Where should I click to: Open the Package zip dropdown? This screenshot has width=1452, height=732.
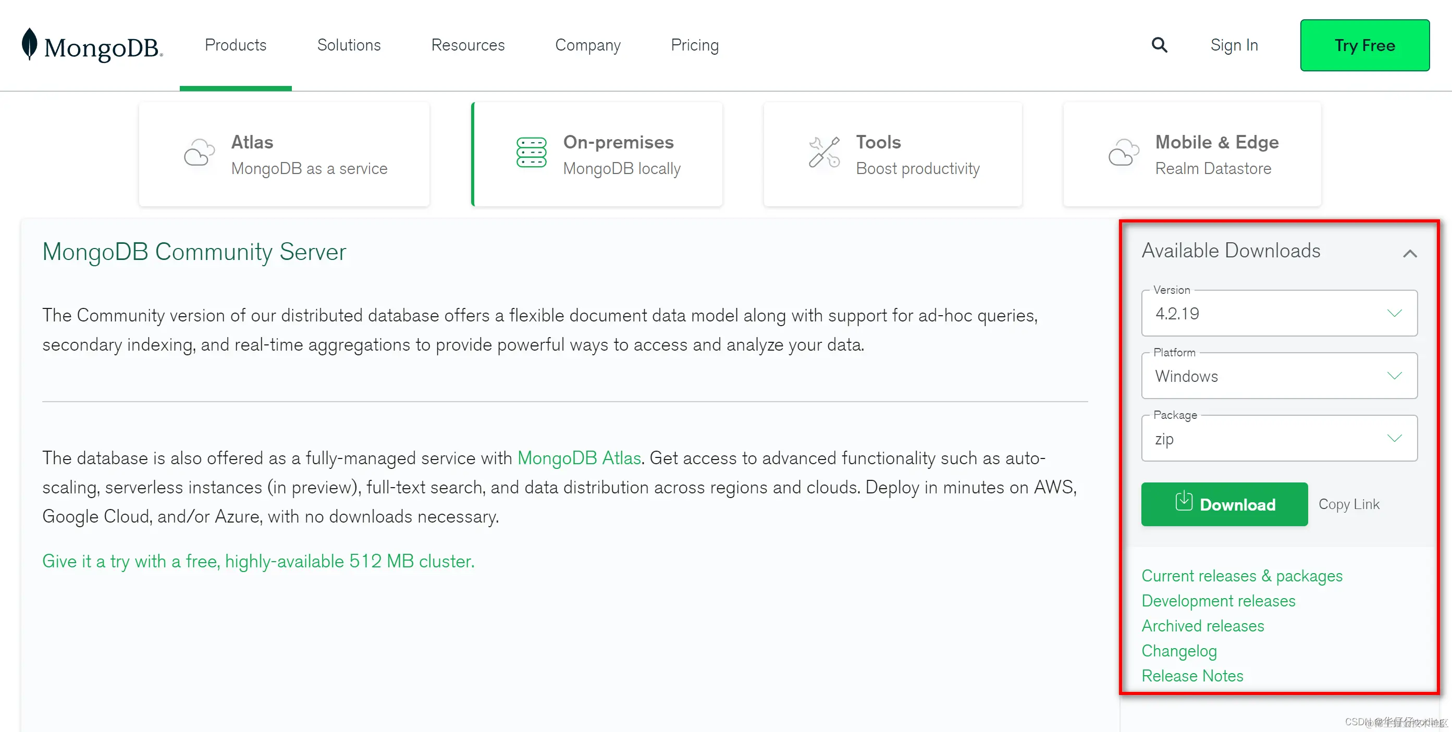pyautogui.click(x=1278, y=438)
